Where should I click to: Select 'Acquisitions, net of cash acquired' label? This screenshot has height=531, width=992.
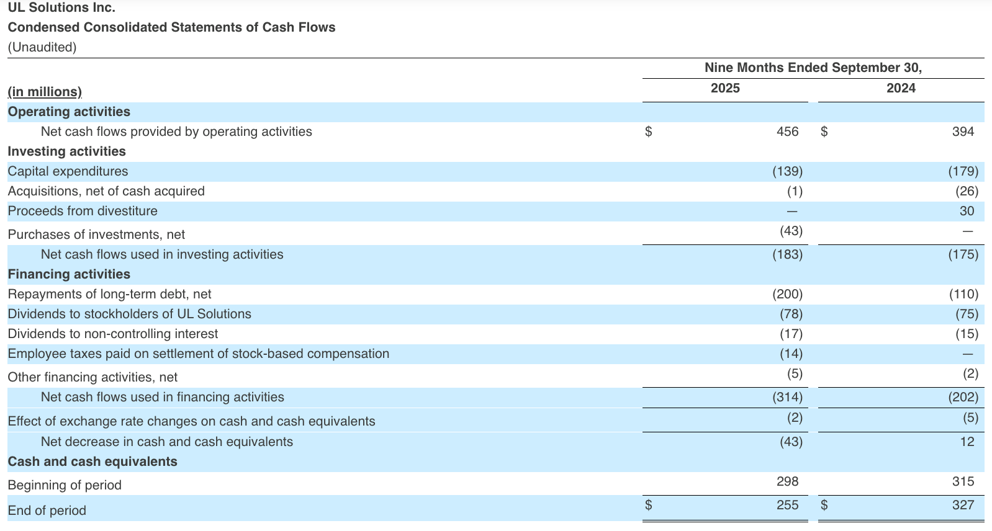pyautogui.click(x=106, y=191)
